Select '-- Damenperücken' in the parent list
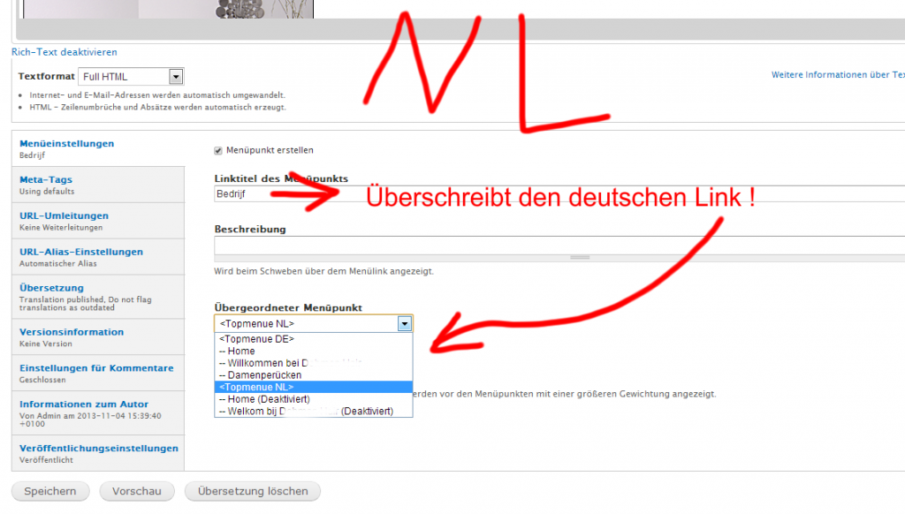Viewport: 905px width, 514px height. tap(256, 375)
